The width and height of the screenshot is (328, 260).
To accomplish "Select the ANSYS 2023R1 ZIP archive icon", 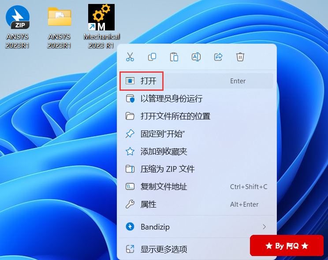I will click(17, 26).
